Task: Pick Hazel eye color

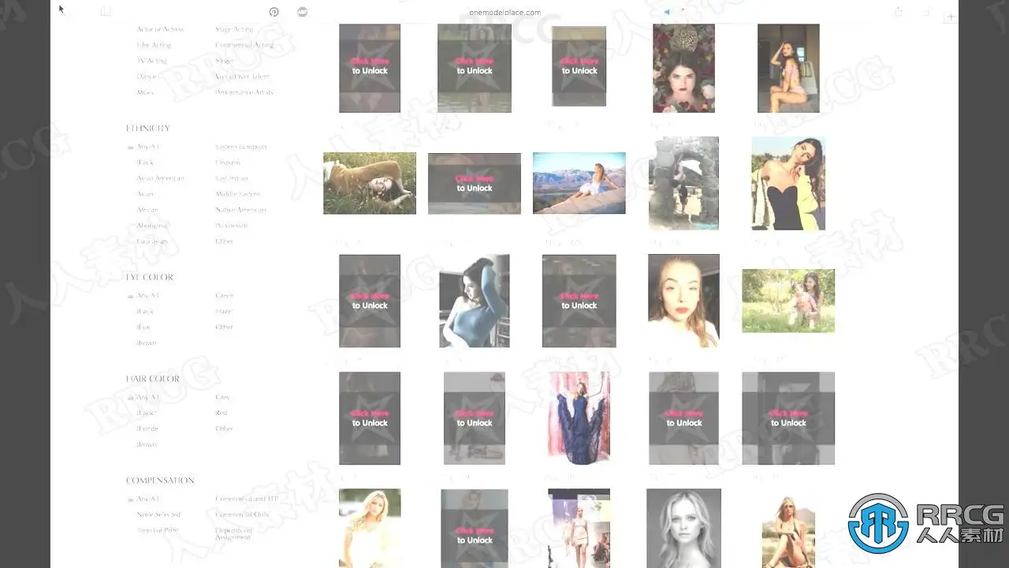Action: click(x=224, y=312)
